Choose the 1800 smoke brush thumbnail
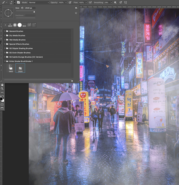The image size is (179, 185). point(11,68)
